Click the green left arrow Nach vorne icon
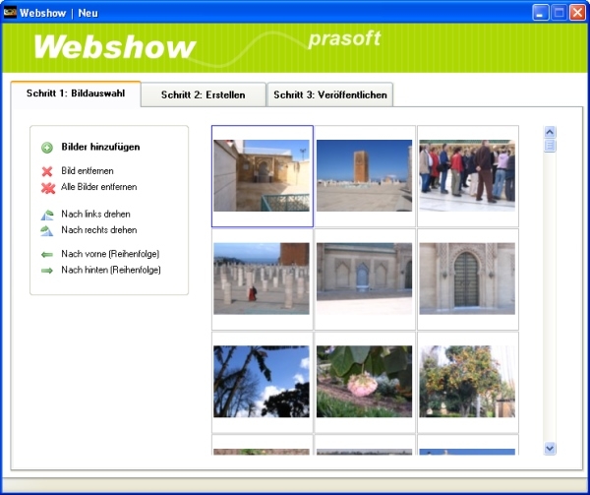The width and height of the screenshot is (590, 495). coord(47,254)
